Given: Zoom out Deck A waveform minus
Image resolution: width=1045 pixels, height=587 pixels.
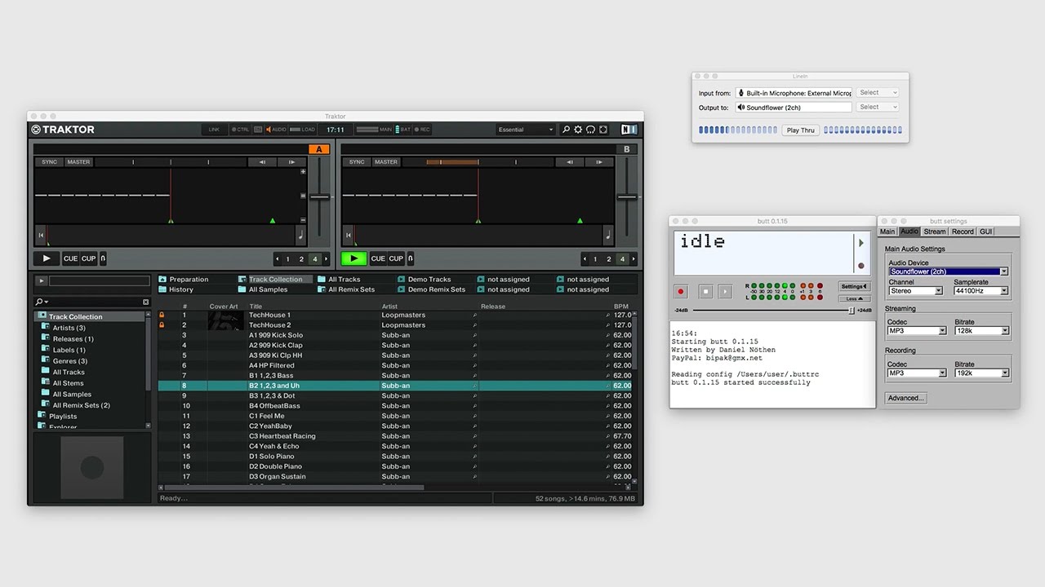Looking at the screenshot, I should (303, 220).
